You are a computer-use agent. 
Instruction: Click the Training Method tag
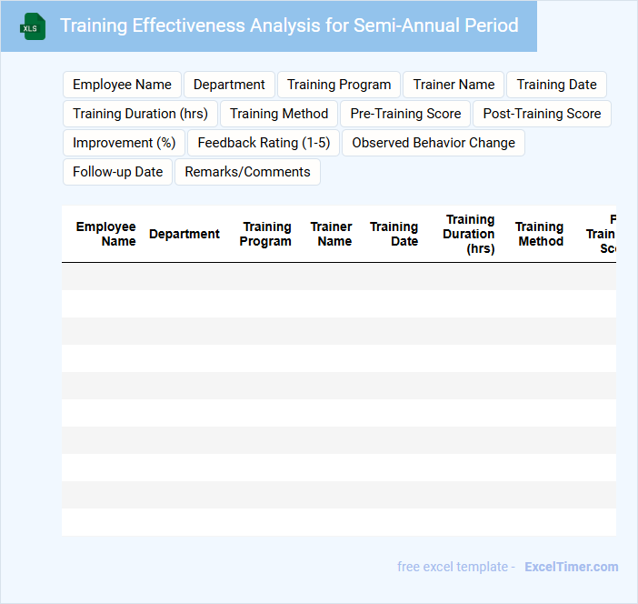[x=279, y=114]
